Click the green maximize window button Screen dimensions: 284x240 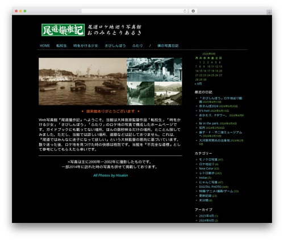click(x=25, y=11)
